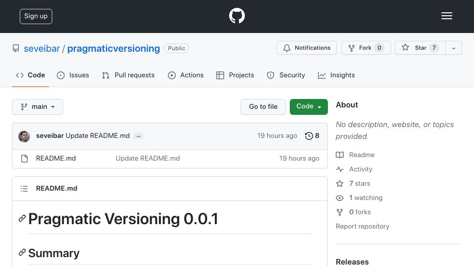This screenshot has height=266, width=474.
Task: Open the main branch selector dropdown
Action: 38,107
